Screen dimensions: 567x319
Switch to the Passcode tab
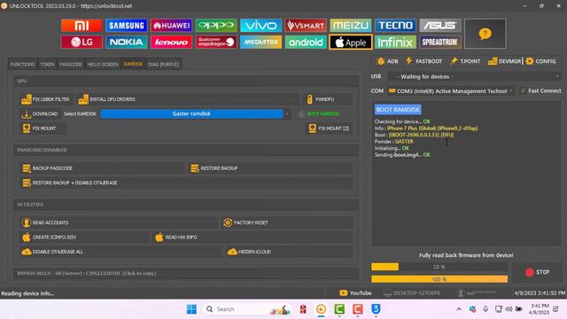71,65
